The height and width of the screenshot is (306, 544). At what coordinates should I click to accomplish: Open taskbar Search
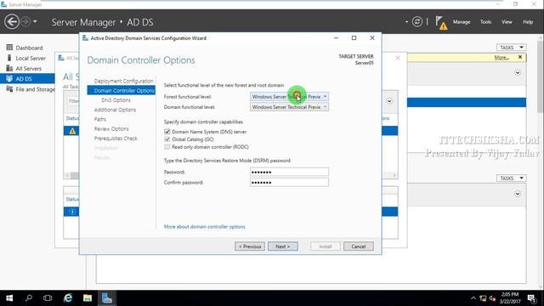point(29,298)
